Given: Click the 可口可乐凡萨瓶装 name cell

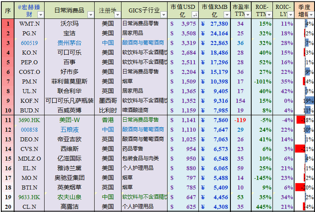Looking at the screenshot, I should (x=69, y=101).
